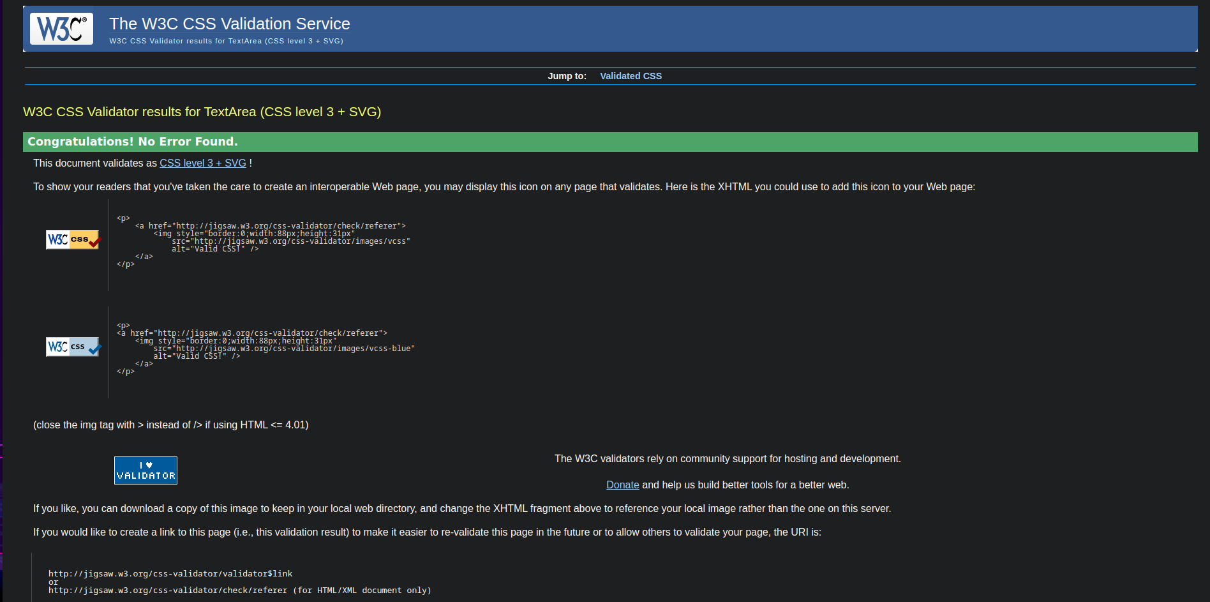Click the gold Valid CSS badge icon
This screenshot has height=602, width=1210.
click(73, 240)
